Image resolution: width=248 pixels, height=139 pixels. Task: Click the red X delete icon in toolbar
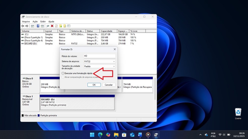tap(52, 26)
